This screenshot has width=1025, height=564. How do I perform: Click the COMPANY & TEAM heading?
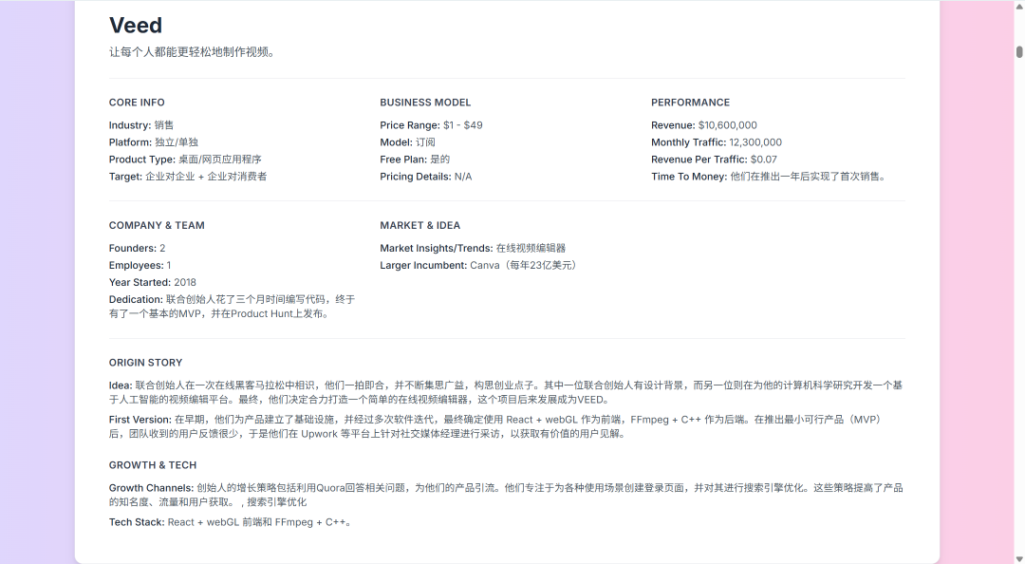[x=157, y=226]
